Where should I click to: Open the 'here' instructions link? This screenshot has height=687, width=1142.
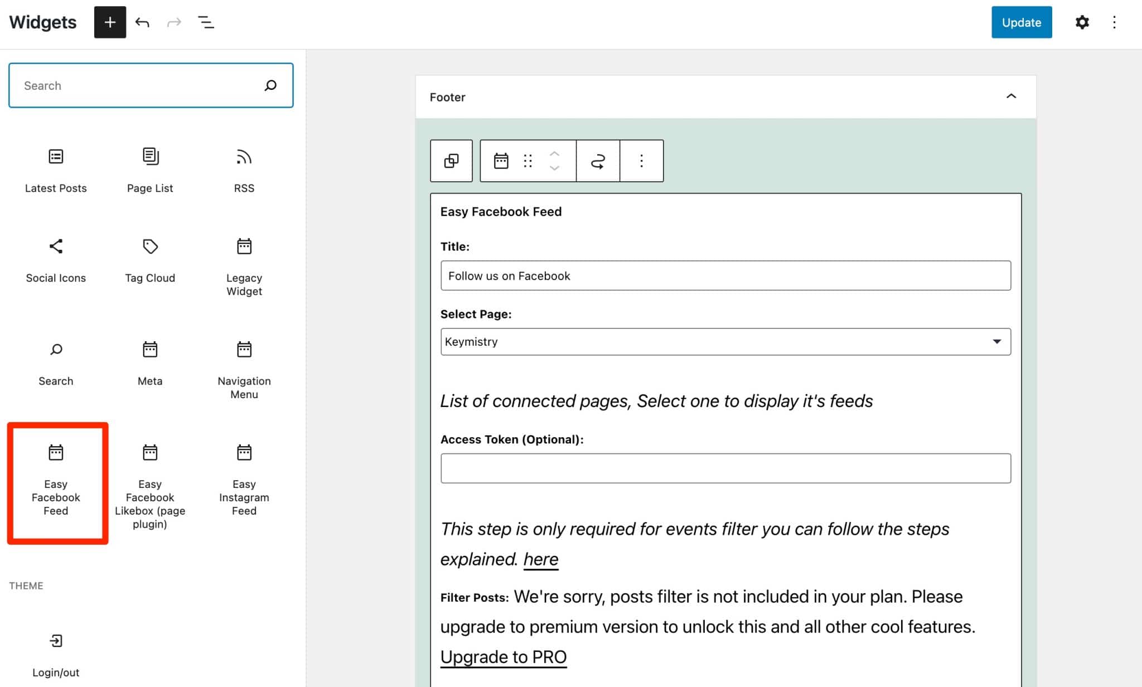tap(540, 559)
